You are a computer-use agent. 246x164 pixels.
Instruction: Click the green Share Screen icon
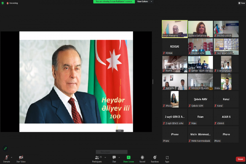(x=128, y=158)
